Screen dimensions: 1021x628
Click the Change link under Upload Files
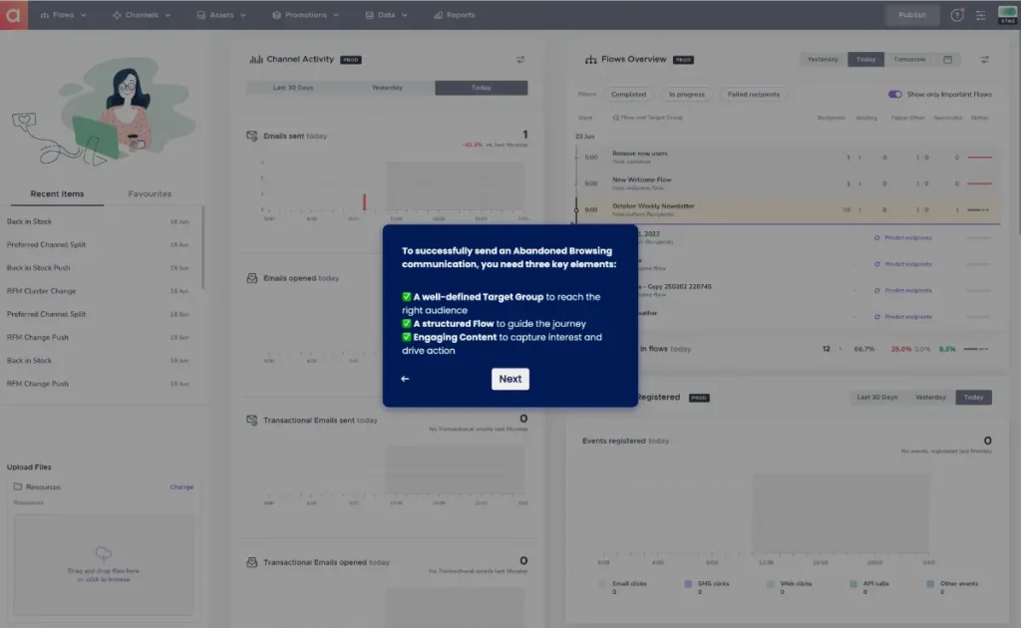click(x=181, y=486)
